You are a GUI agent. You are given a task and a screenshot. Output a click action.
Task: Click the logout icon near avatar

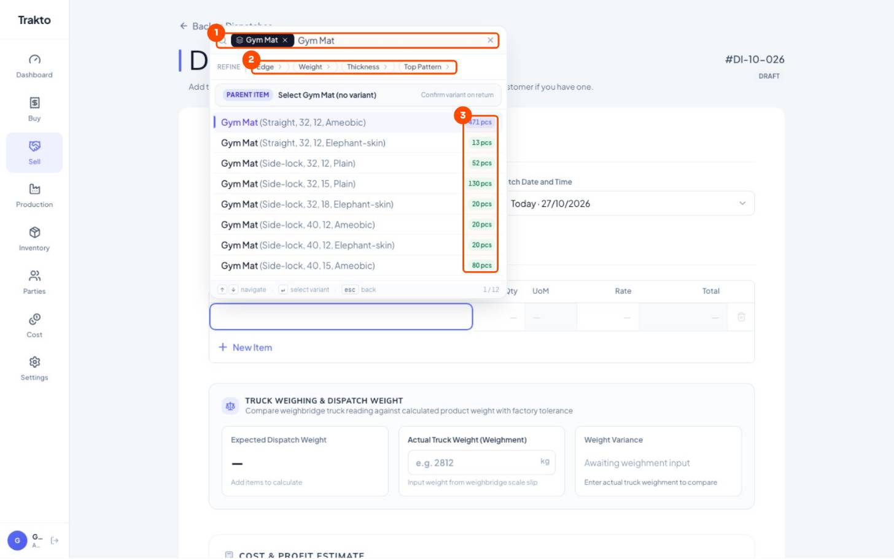coord(55,541)
